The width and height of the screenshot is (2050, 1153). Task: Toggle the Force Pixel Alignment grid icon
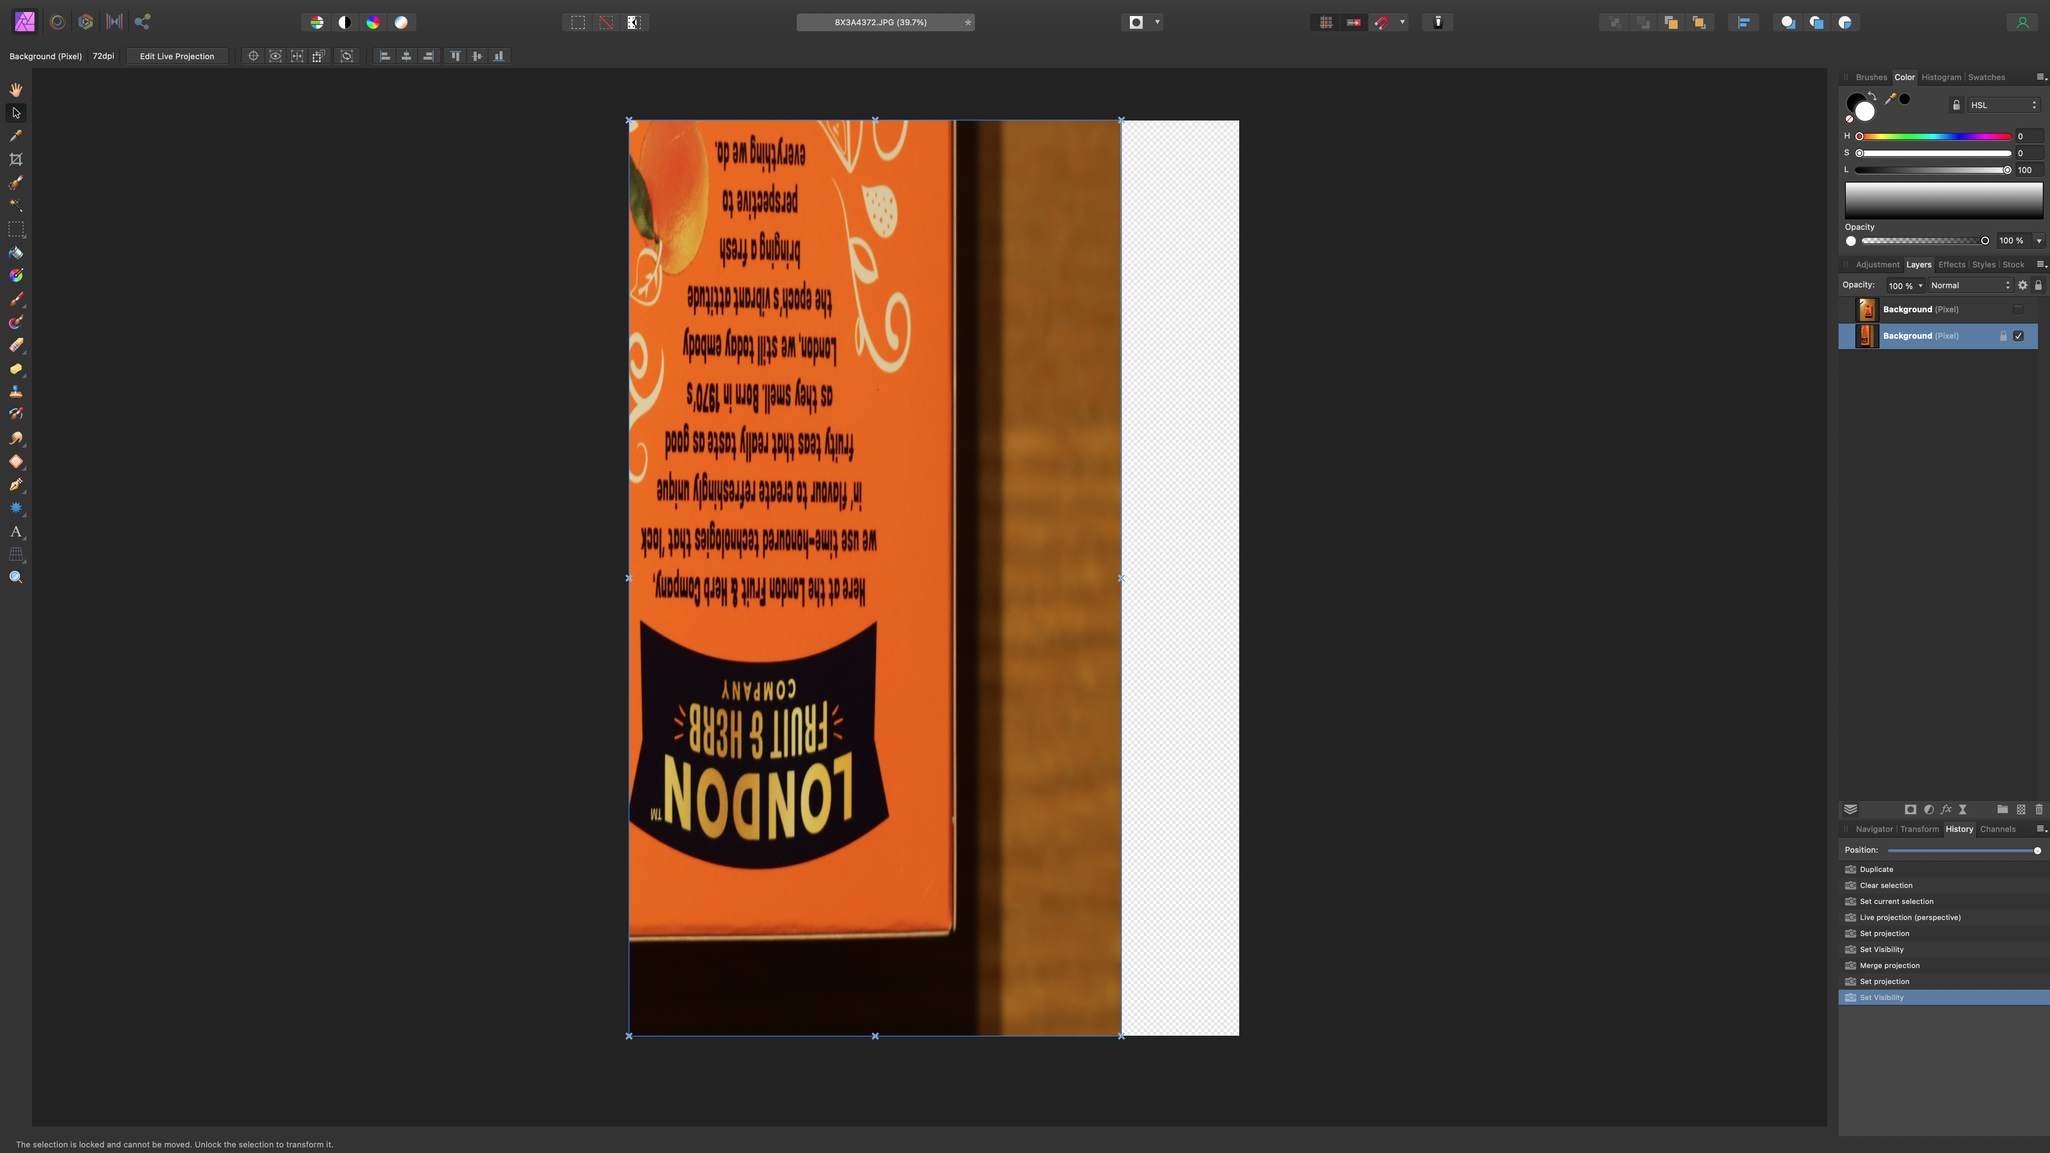coord(1326,22)
